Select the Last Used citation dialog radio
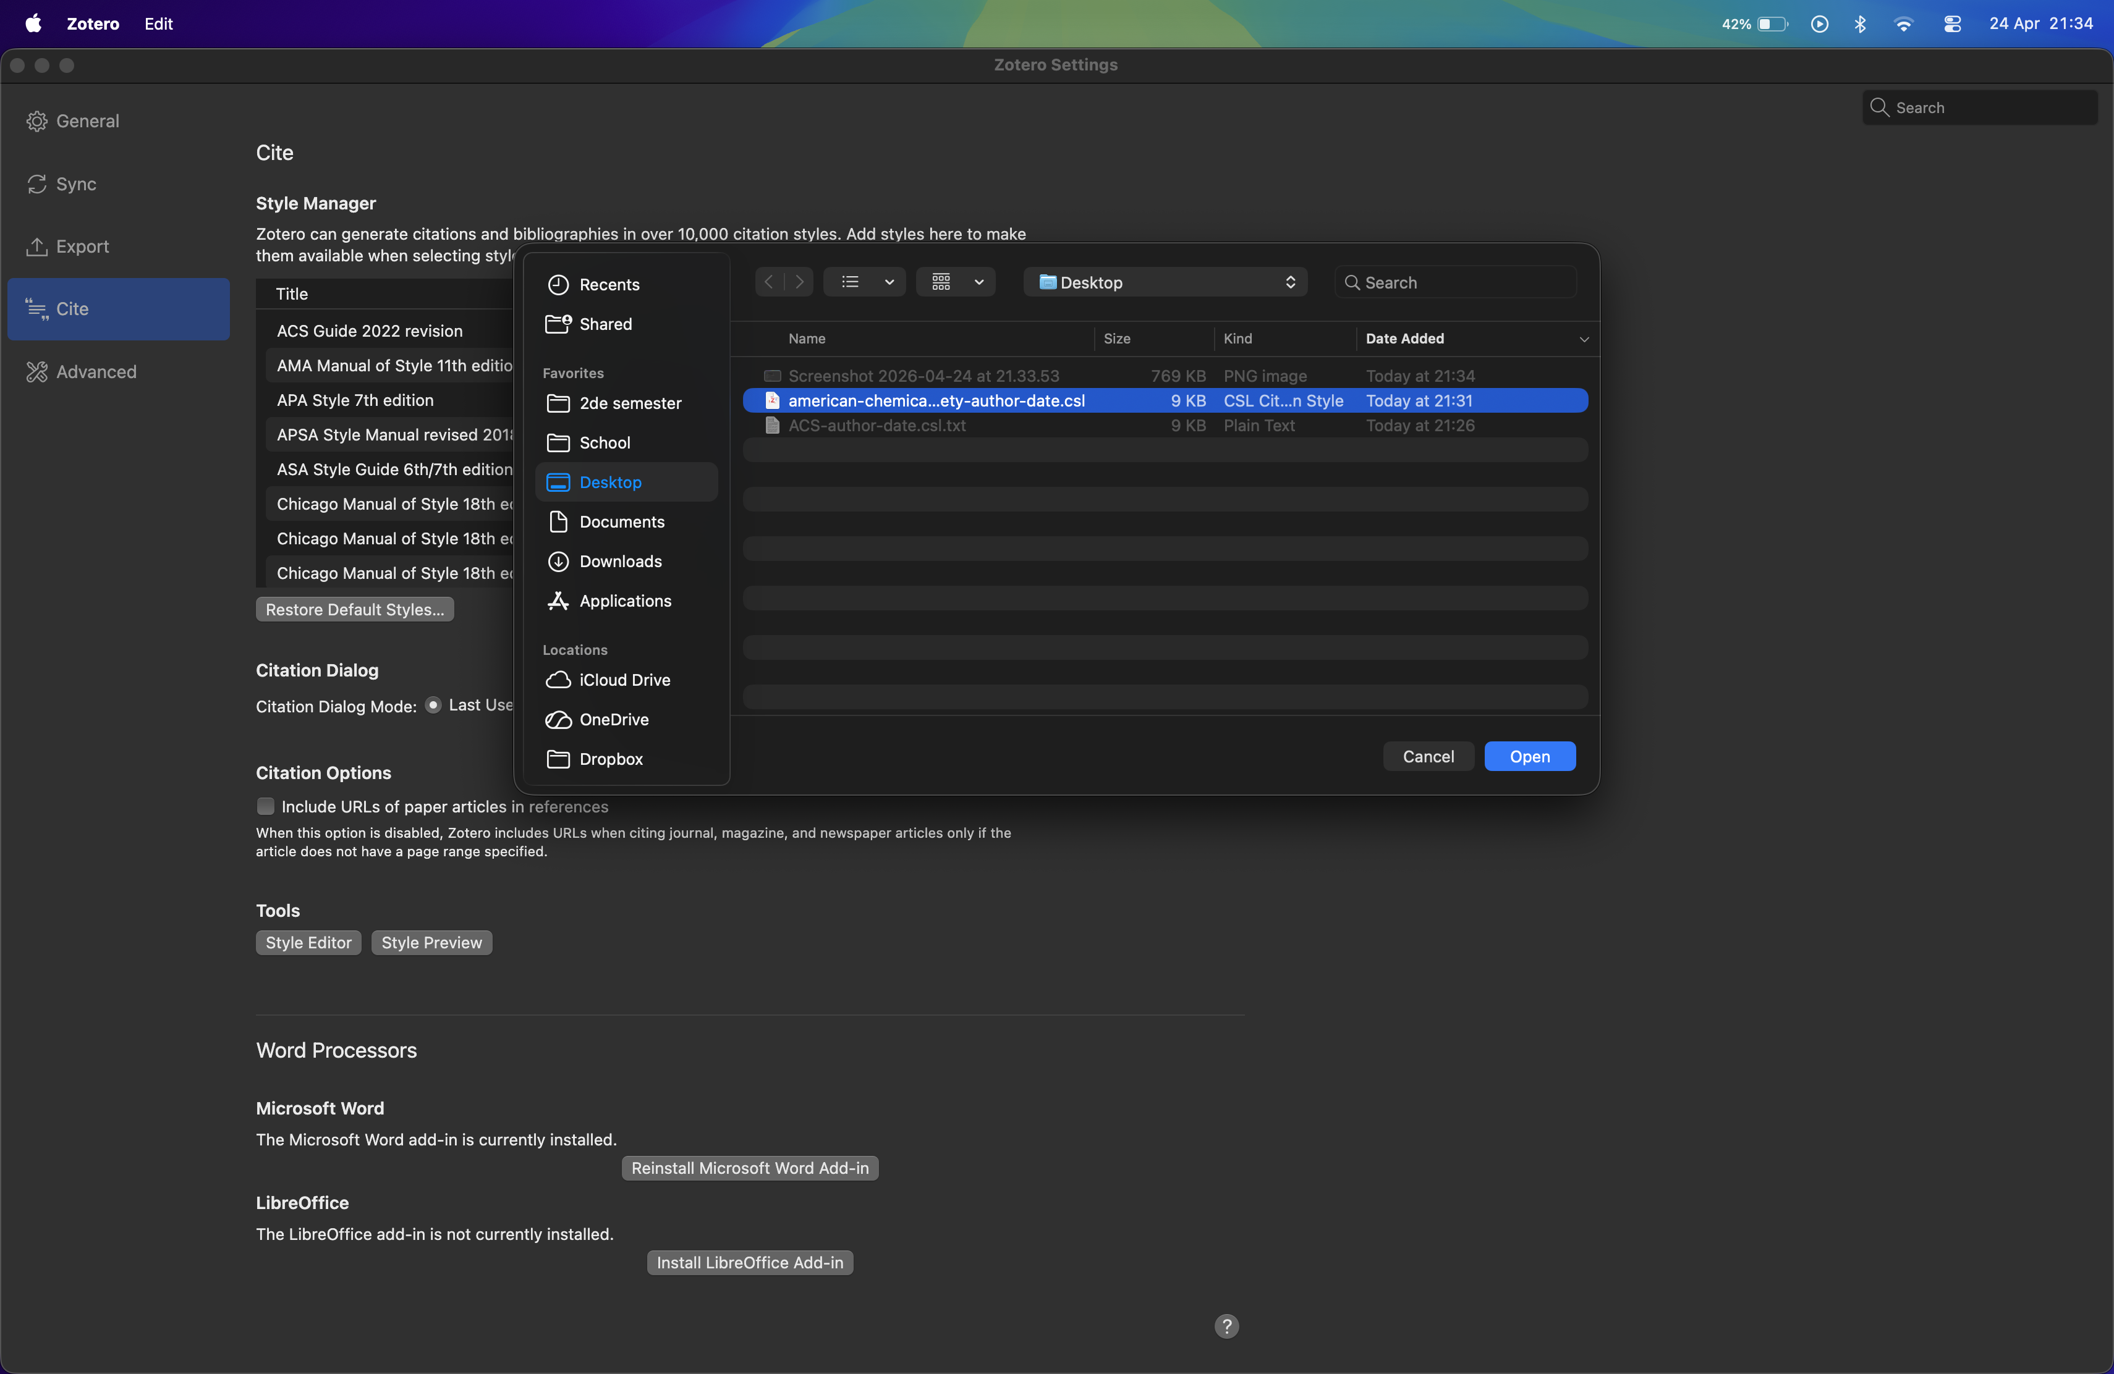The width and height of the screenshot is (2114, 1374). coord(433,705)
